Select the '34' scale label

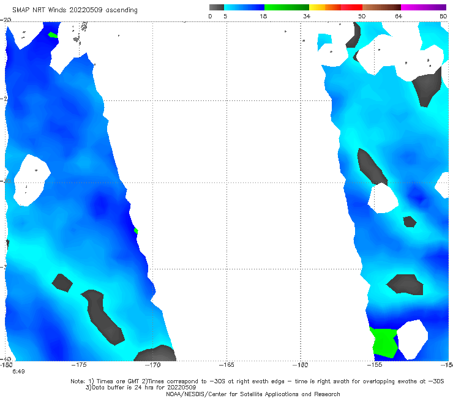307,16
